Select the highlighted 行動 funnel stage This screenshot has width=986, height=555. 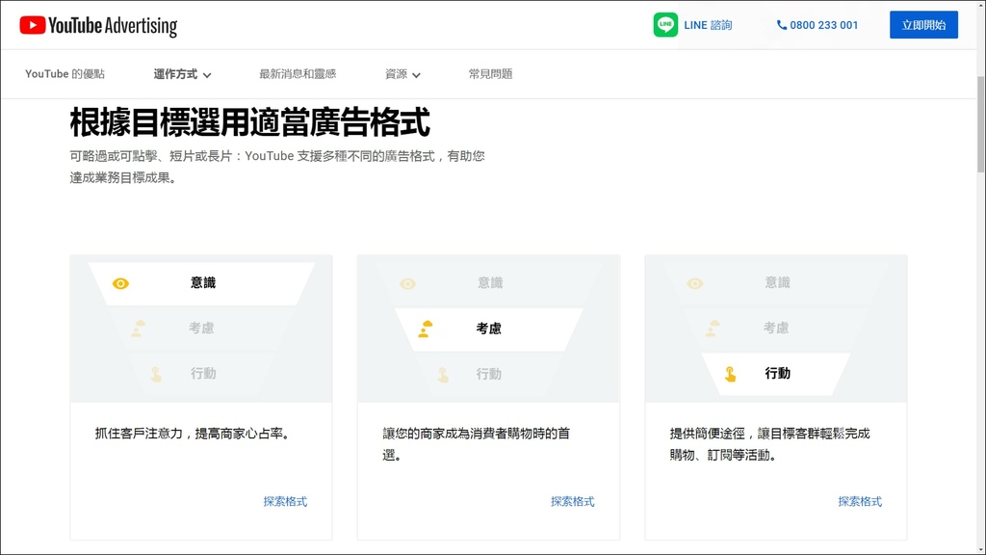[776, 374]
